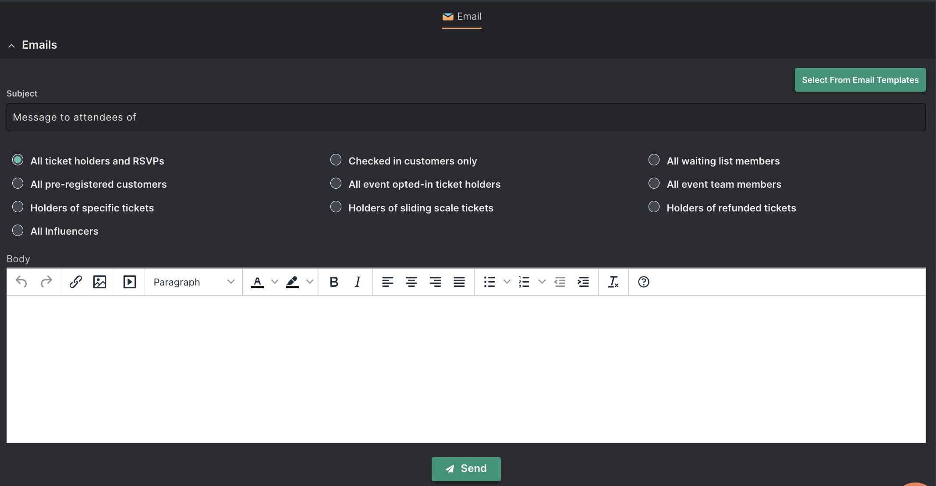Clear formatting with the Tx icon
The height and width of the screenshot is (486, 936).
tap(613, 282)
